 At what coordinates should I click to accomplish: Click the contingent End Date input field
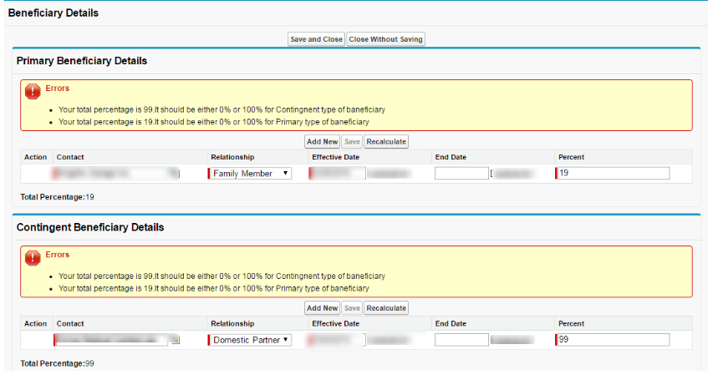(x=461, y=340)
